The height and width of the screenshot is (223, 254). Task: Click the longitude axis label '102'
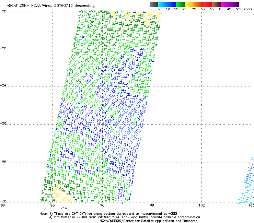click(201, 206)
